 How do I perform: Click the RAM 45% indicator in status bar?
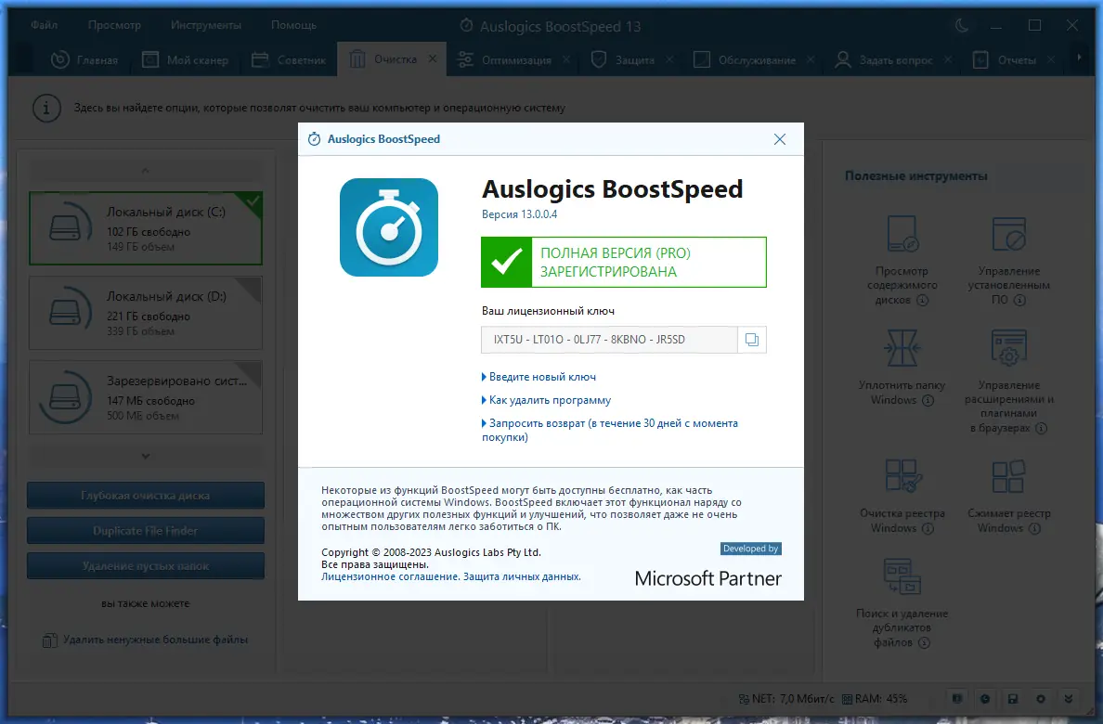click(x=875, y=699)
